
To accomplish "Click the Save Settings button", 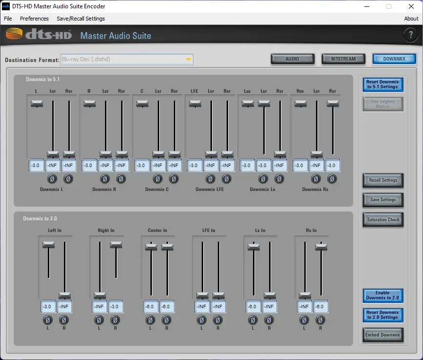I will 383,200.
